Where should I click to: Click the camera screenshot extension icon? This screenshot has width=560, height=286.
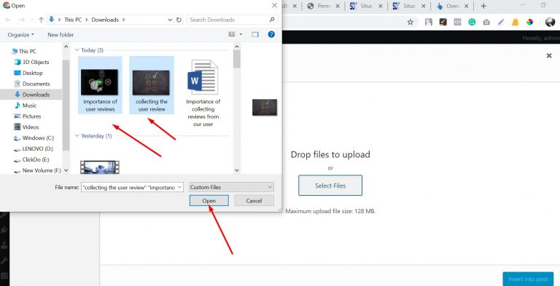point(486,22)
